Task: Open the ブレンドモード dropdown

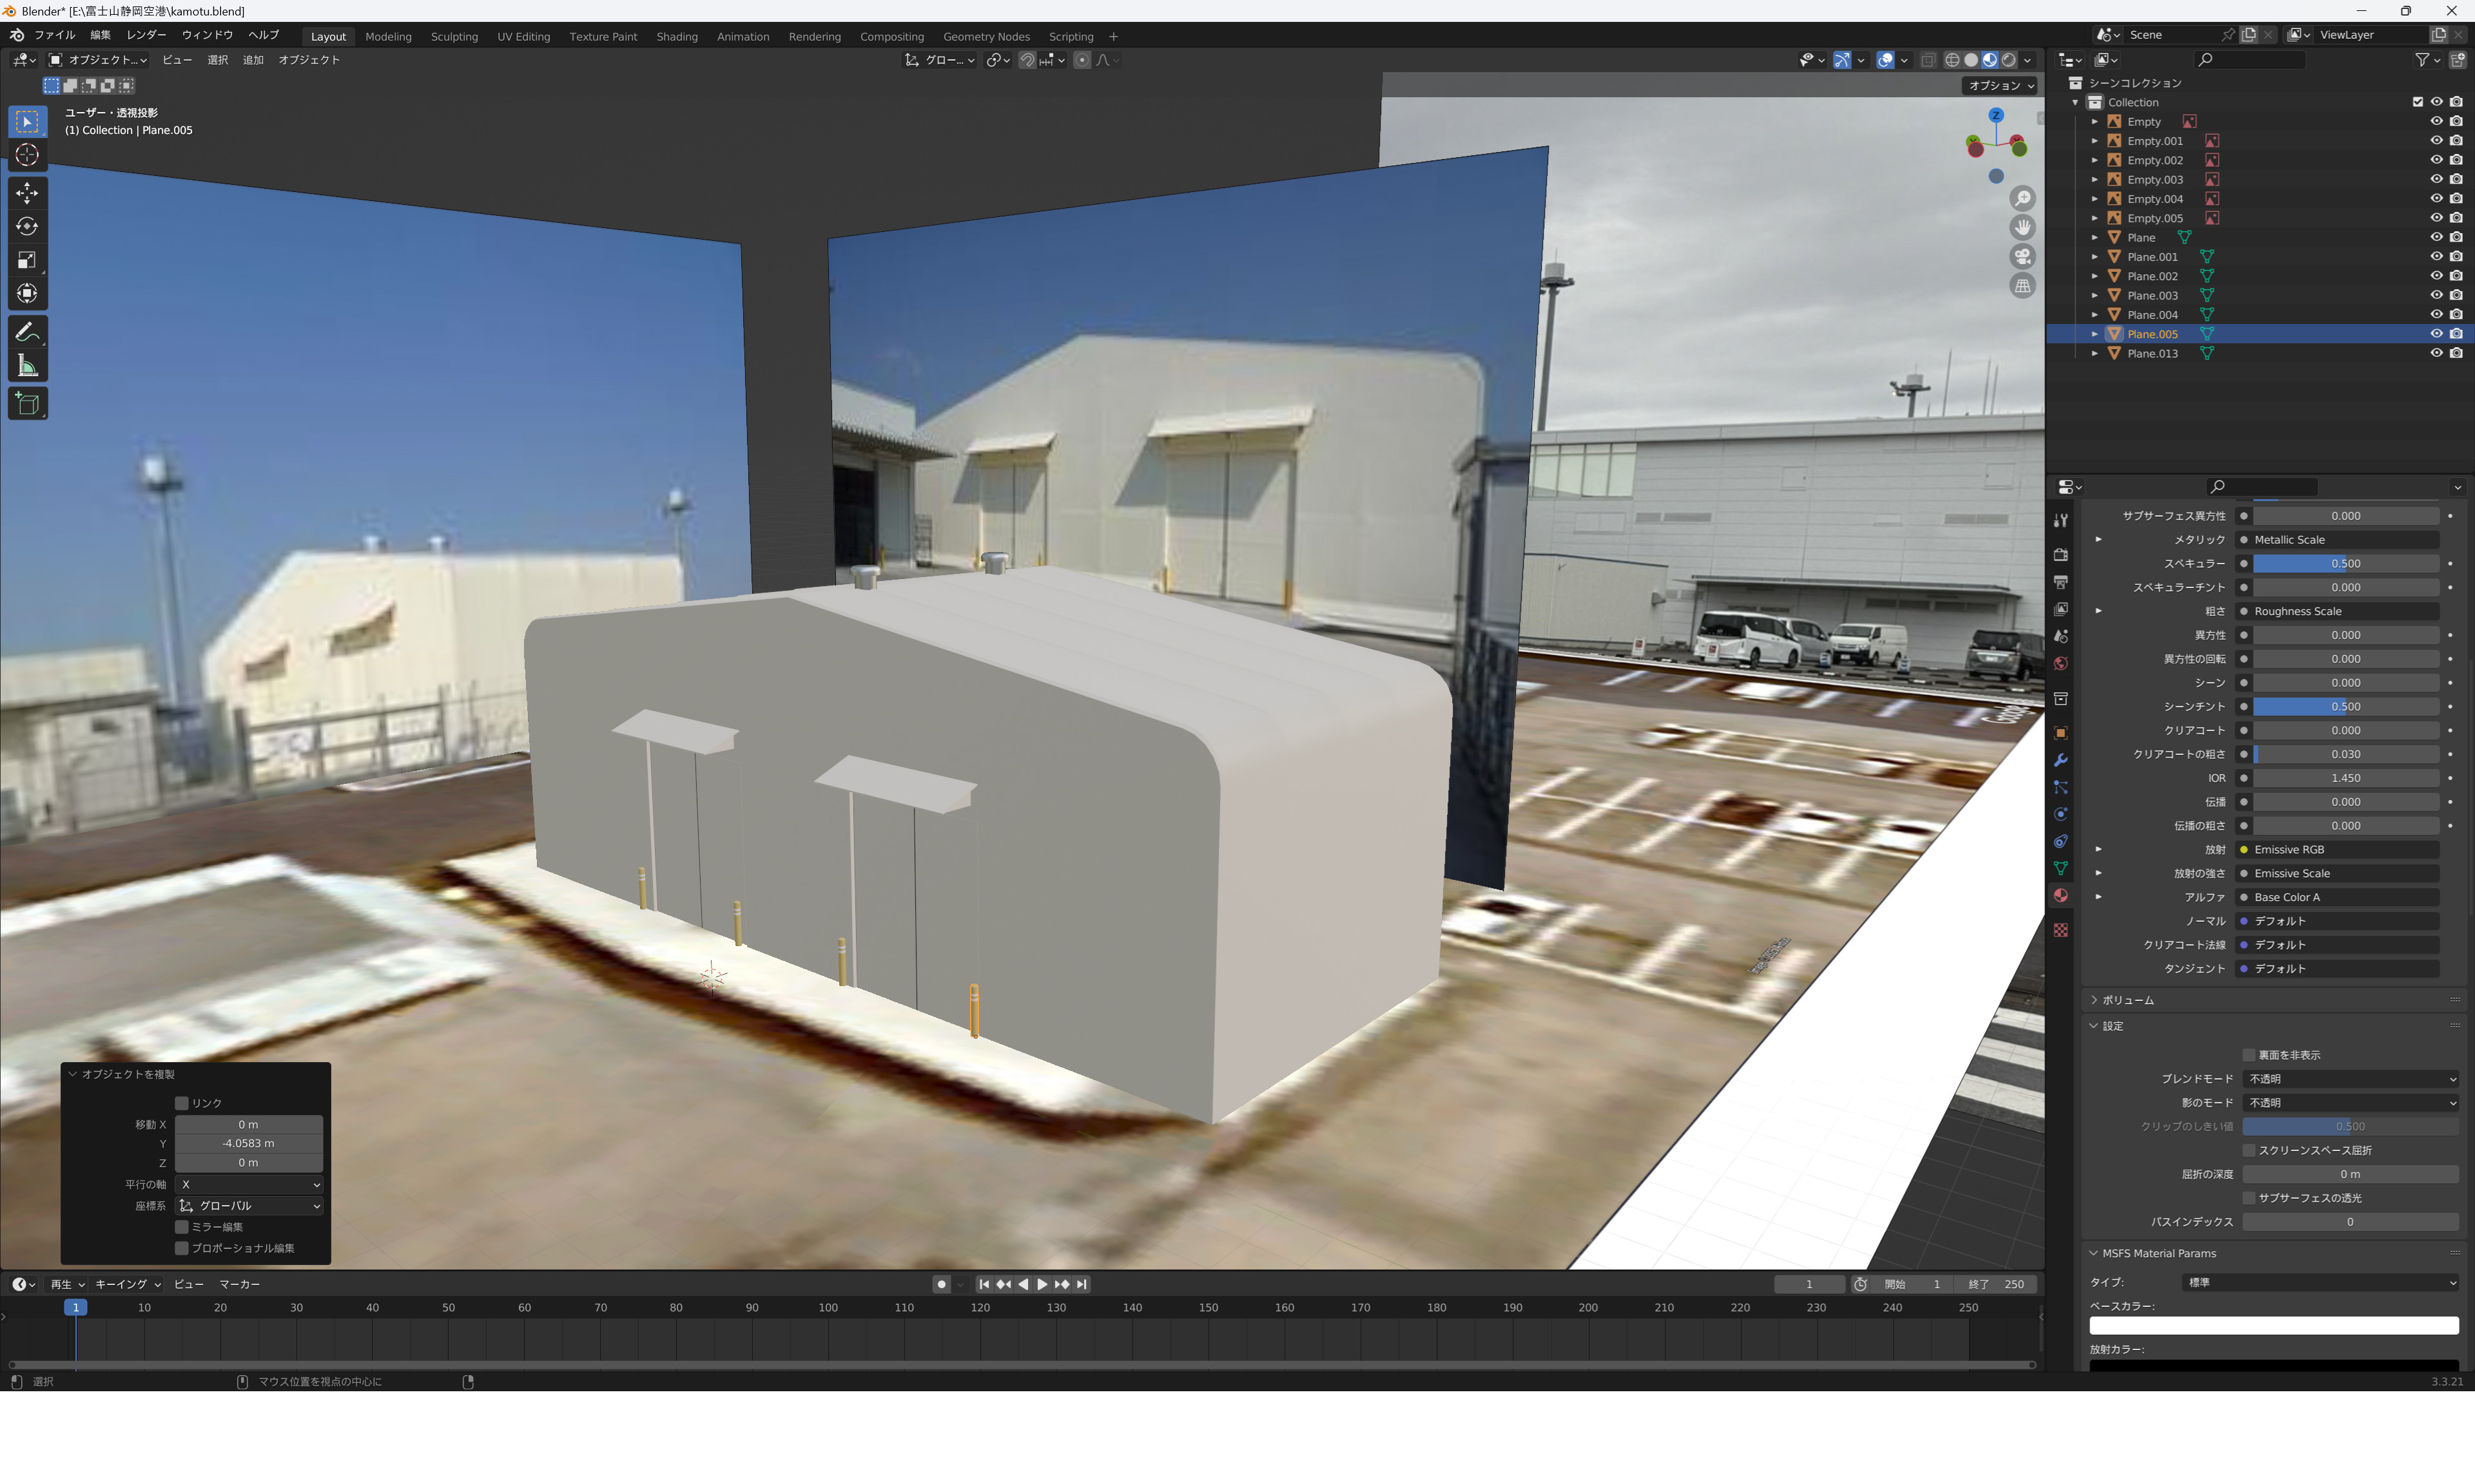Action: [x=2350, y=1079]
